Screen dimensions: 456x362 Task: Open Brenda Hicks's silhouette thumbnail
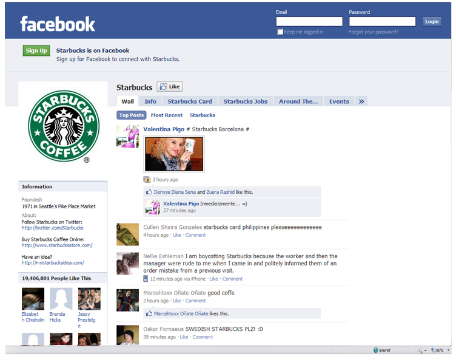[x=61, y=299]
